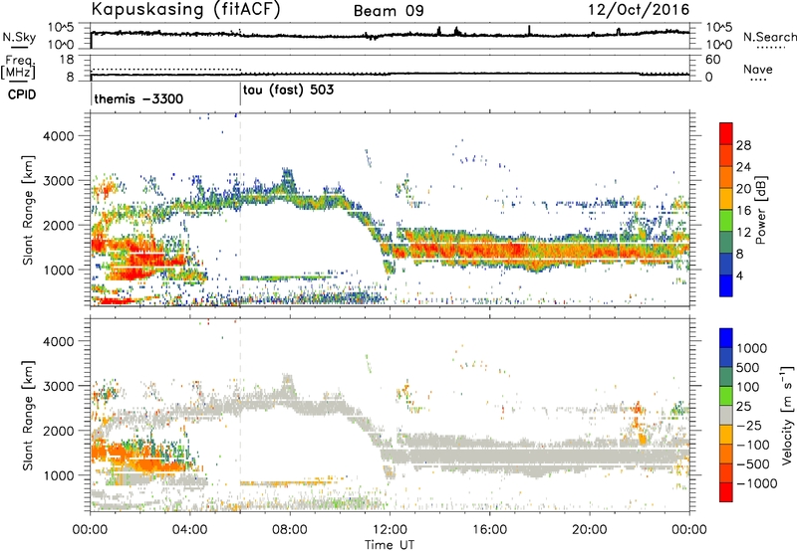The height and width of the screenshot is (551, 797).
Task: Click the Freq. [MHz] label
Action: (x=18, y=67)
